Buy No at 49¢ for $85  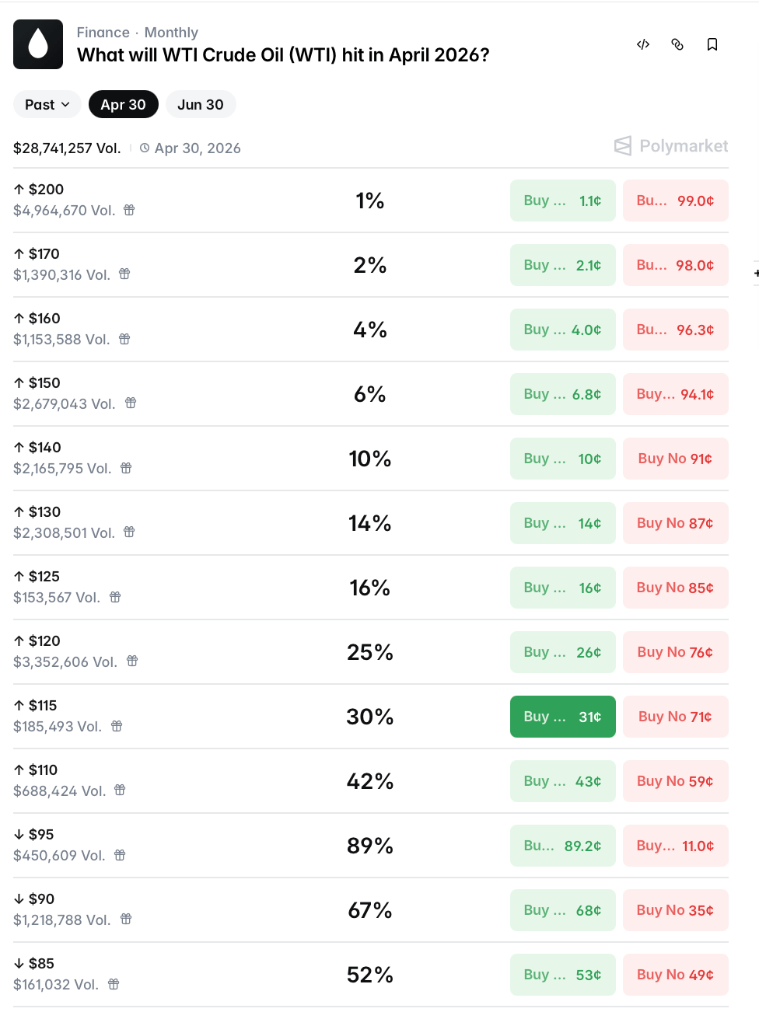(x=675, y=975)
